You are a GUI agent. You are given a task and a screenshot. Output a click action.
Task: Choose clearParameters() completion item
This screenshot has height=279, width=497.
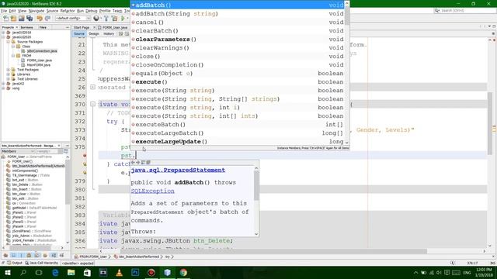pos(238,40)
